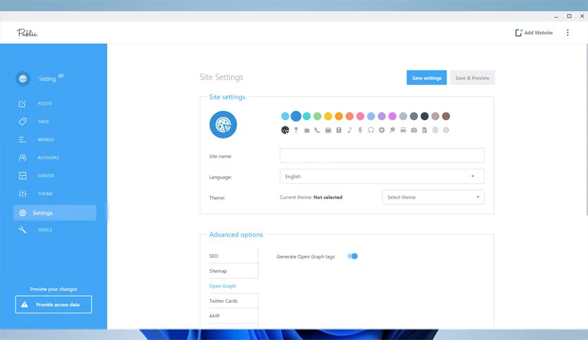The image size is (588, 340).
Task: Select the Open Graph tab
Action: point(234,286)
